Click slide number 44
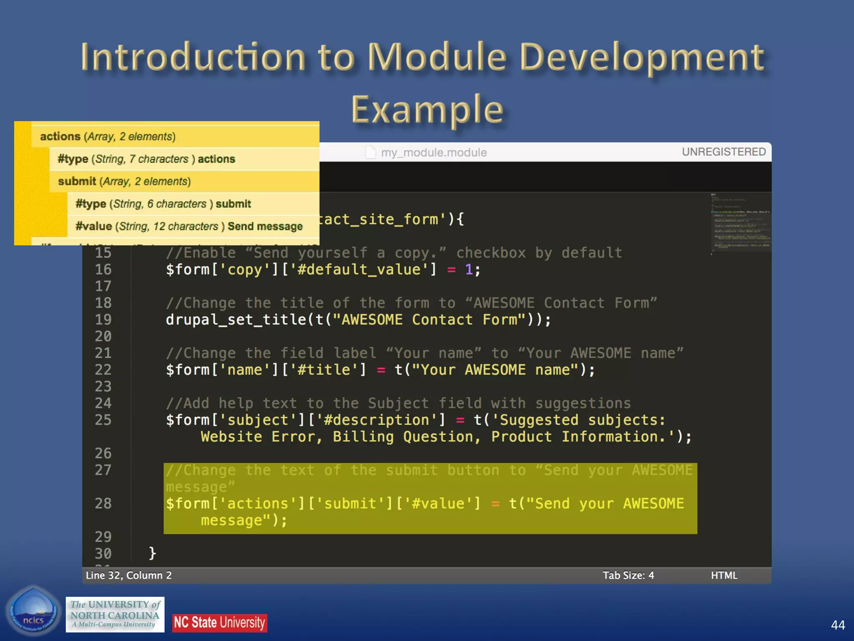Viewport: 854px width, 641px height. (x=837, y=625)
